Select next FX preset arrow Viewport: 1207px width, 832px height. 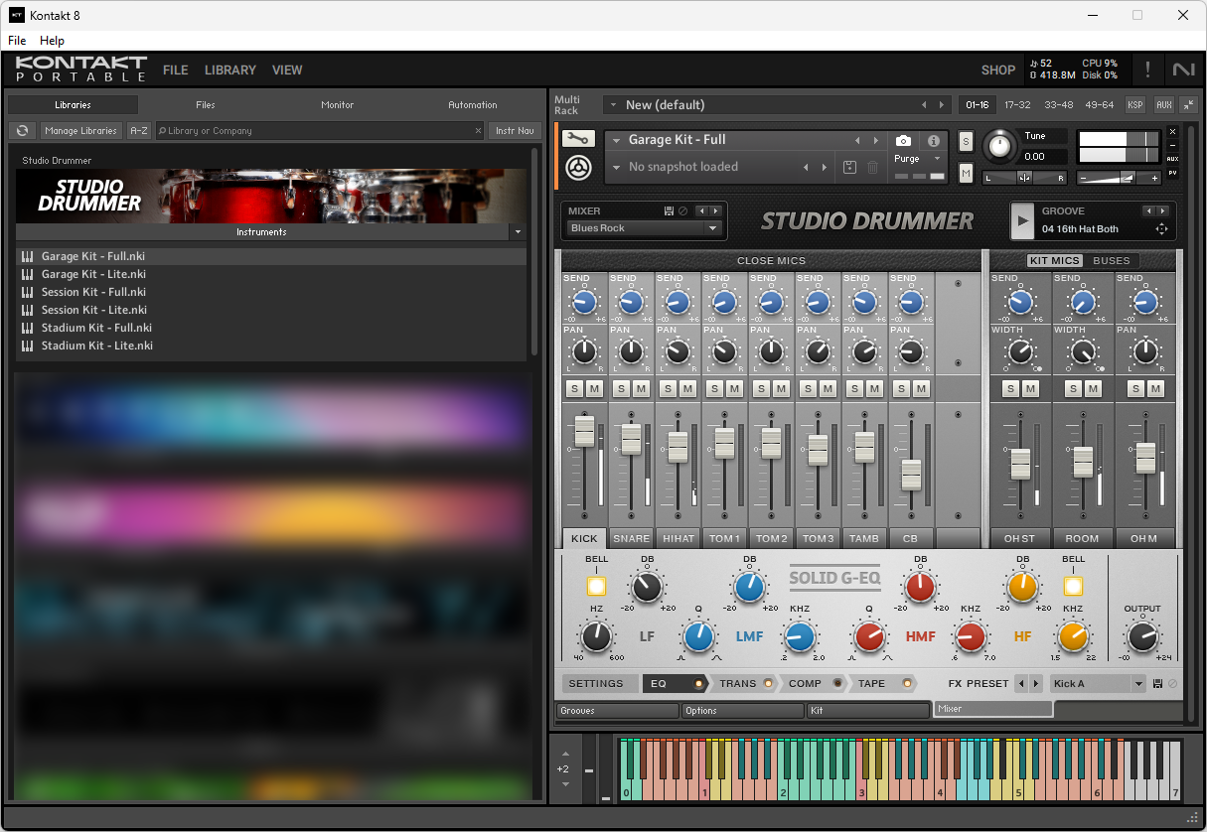[1036, 683]
